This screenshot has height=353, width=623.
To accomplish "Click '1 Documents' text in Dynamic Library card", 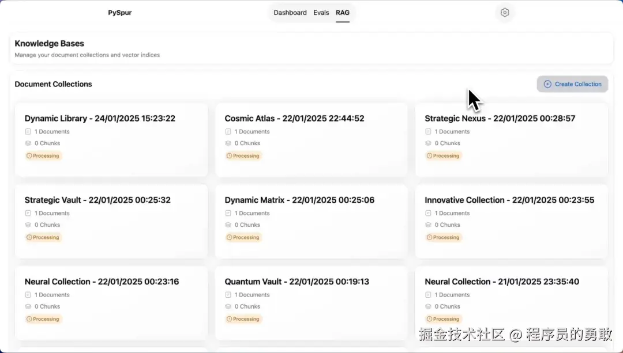I will 52,131.
